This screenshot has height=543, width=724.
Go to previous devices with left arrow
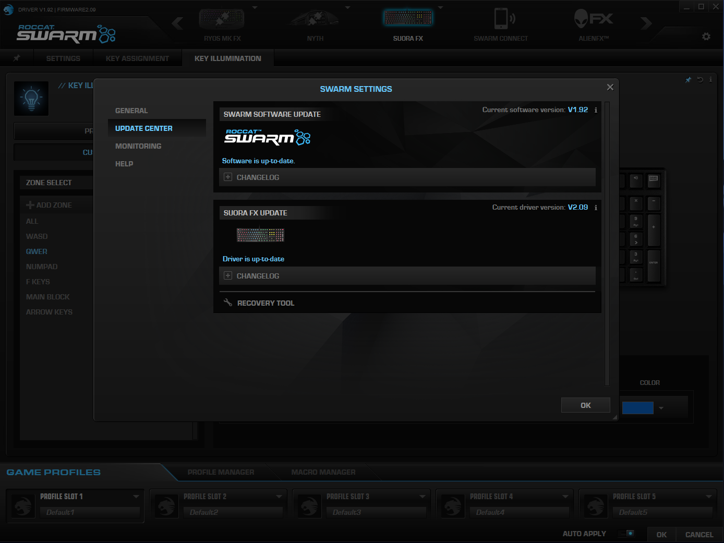pyautogui.click(x=177, y=23)
